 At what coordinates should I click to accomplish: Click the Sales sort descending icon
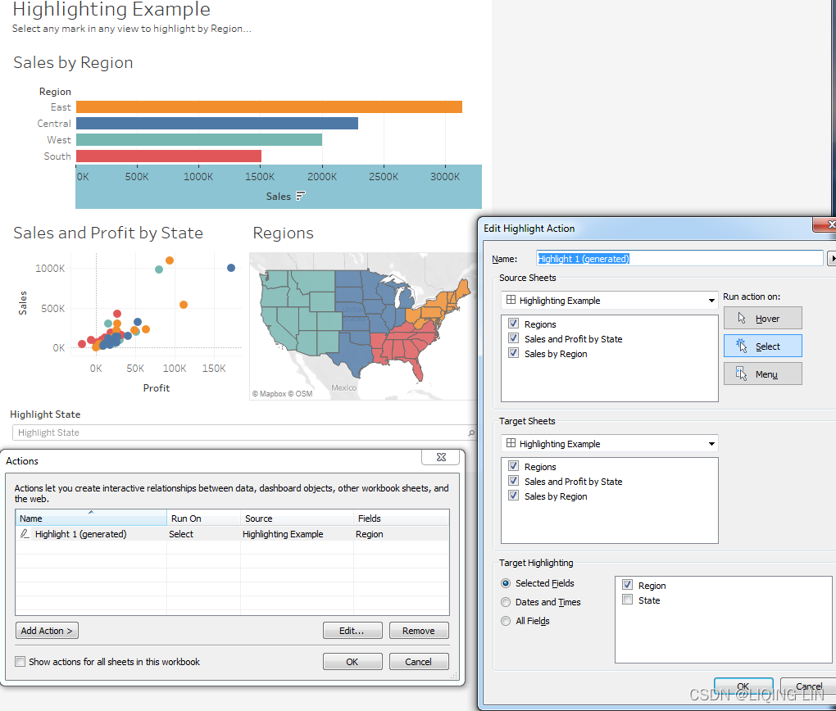pos(301,196)
